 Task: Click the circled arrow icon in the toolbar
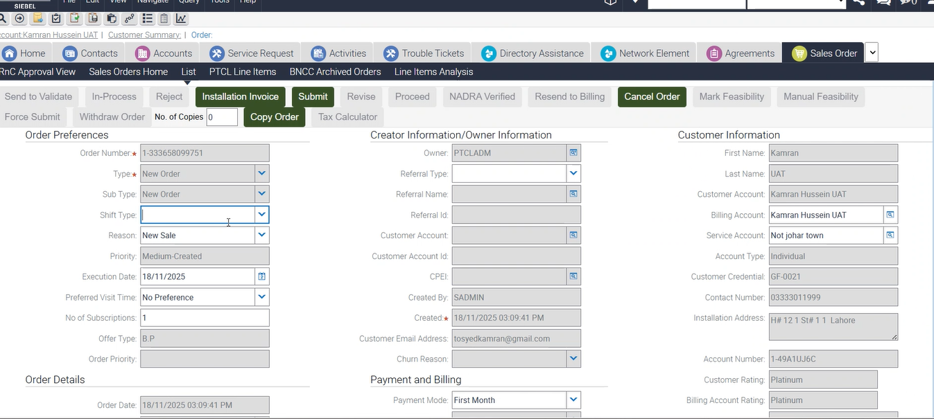[x=19, y=18]
